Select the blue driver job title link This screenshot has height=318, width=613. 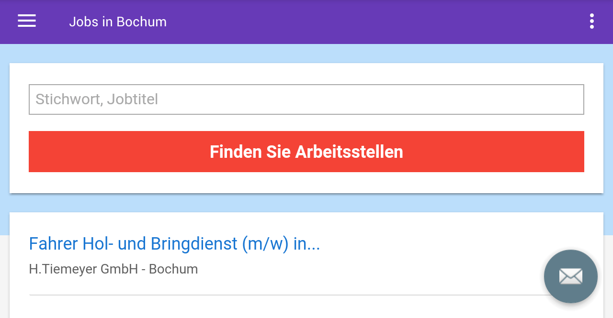(174, 244)
